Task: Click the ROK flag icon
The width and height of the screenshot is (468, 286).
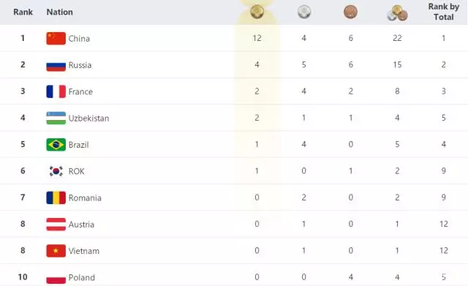Action: (56, 171)
